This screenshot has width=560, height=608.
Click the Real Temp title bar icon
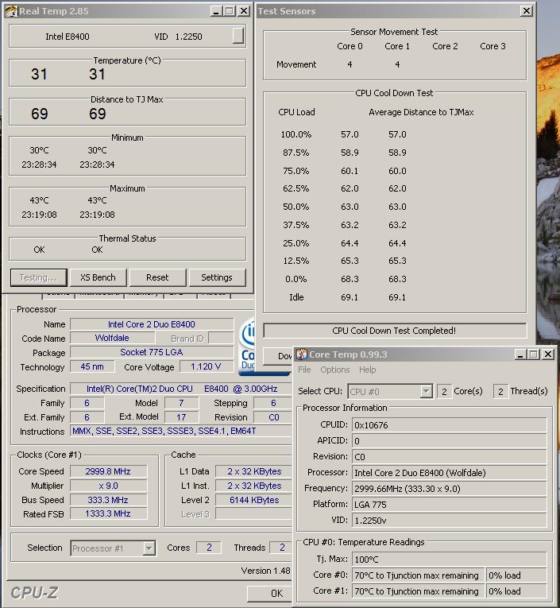click(x=11, y=11)
